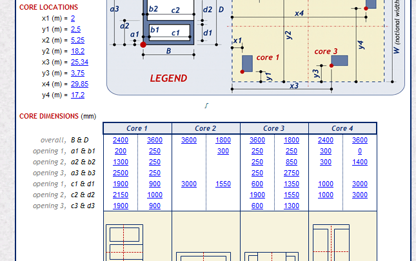Screen dimensions: 416x261
Task: Select Core 3 b3 value 2750
Action: point(292,173)
